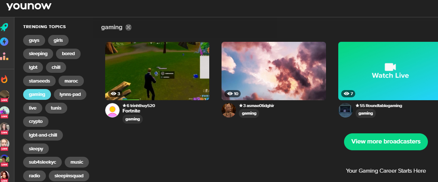Choose the lgbt-and-chill topic tag
This screenshot has height=182, width=438.
43,135
